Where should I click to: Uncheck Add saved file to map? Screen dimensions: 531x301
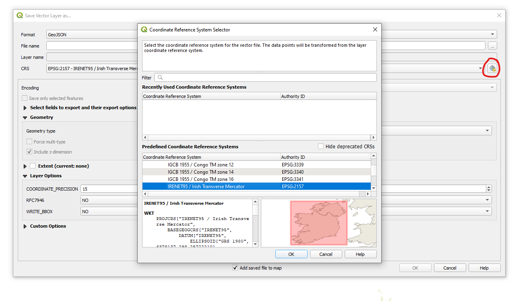pos(235,268)
